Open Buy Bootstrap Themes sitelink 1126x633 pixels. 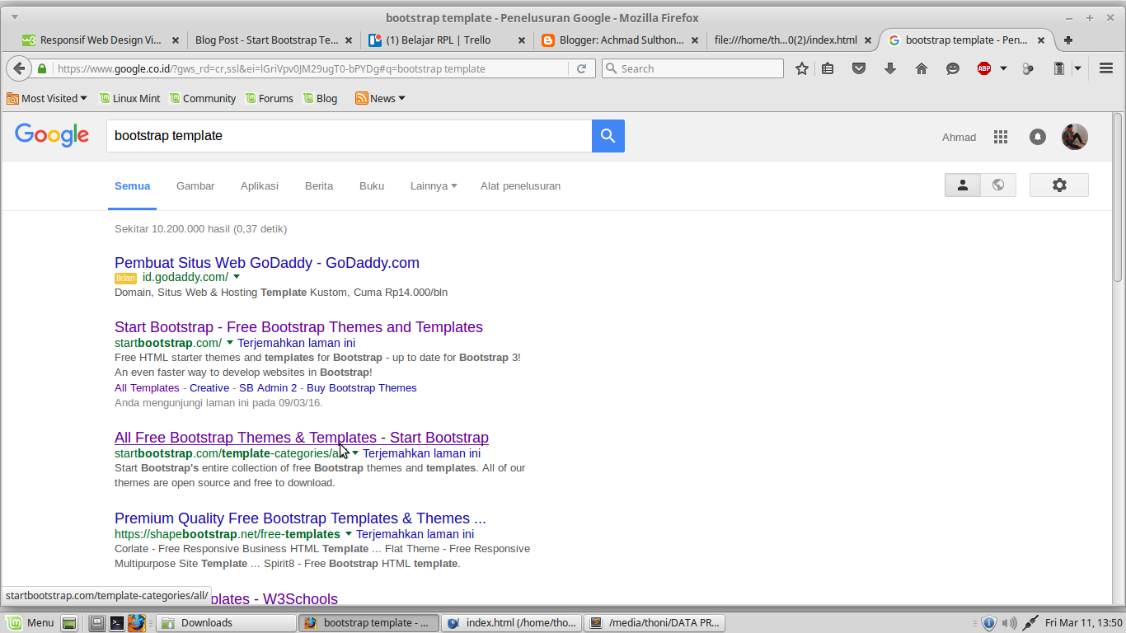[x=362, y=388]
